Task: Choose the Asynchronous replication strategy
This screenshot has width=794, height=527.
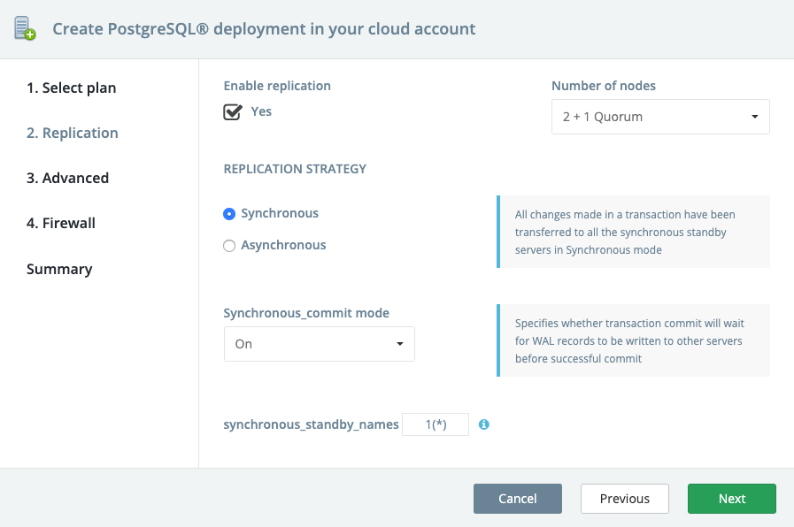Action: (x=229, y=246)
